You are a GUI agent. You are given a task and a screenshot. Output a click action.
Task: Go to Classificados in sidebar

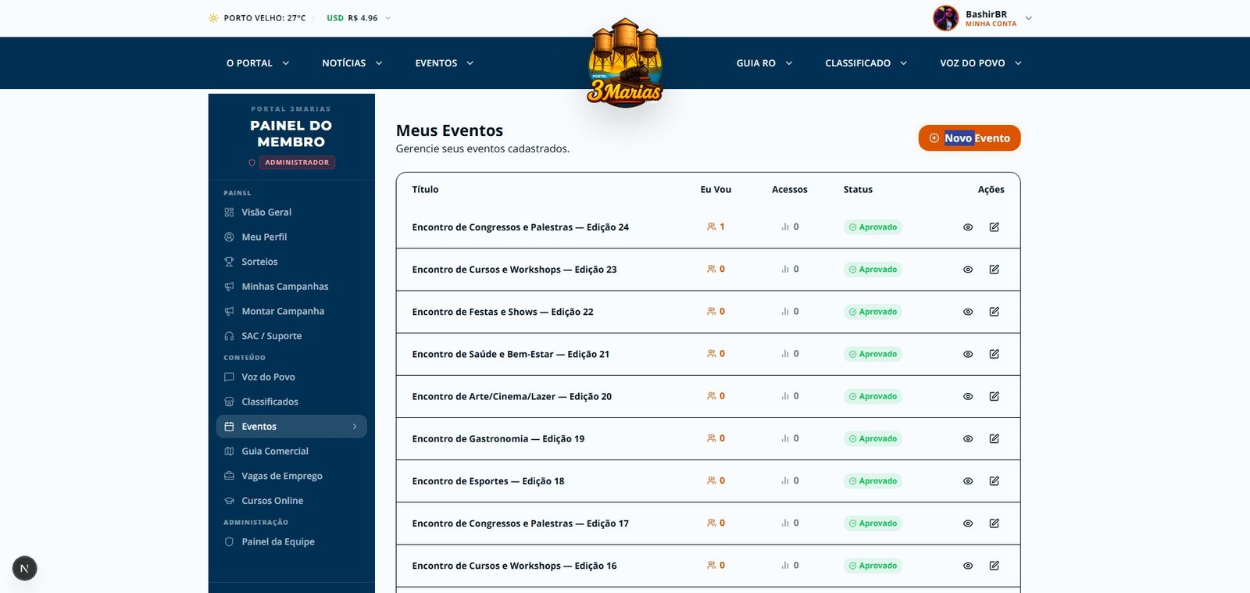coord(291,402)
